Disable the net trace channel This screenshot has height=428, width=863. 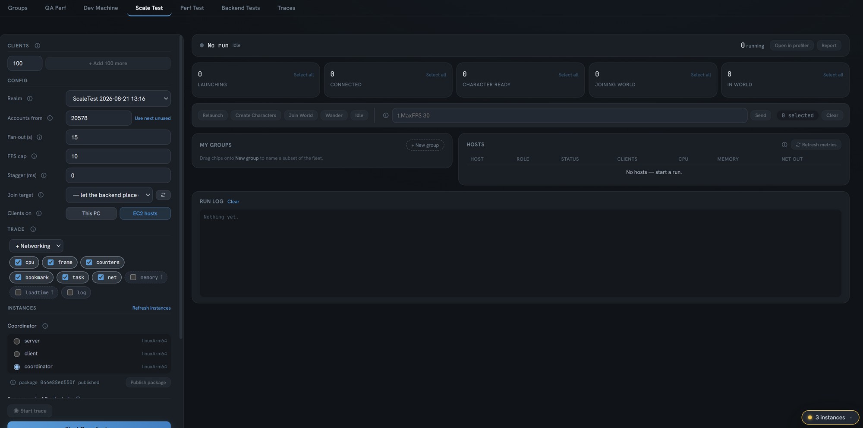101,277
